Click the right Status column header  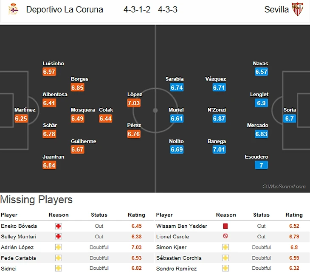[x=261, y=215]
